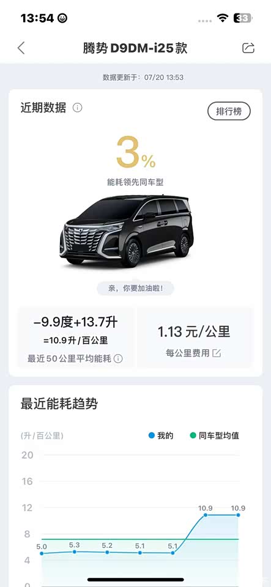
Task: Select the −9.9度+13.7升 consumption card
Action: point(76,338)
